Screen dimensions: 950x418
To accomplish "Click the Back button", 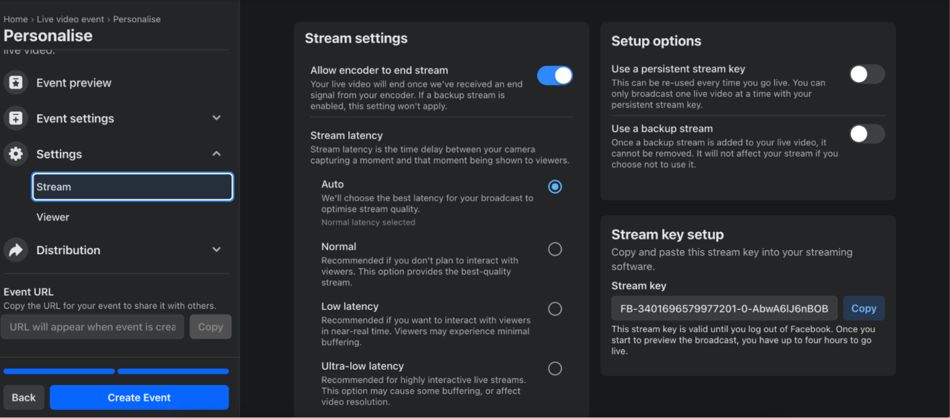I will (x=24, y=398).
